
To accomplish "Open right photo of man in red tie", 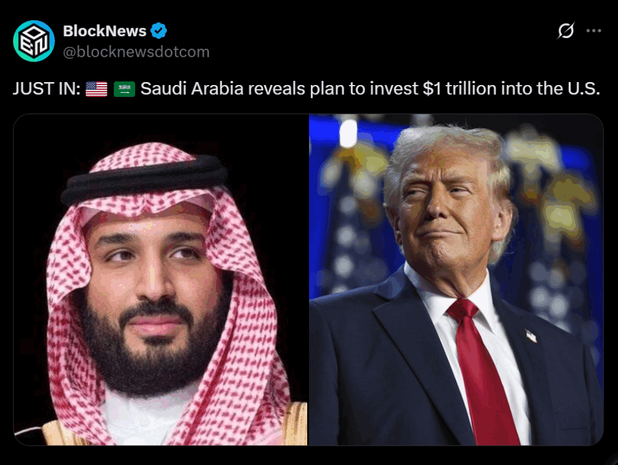I will pos(456,280).
